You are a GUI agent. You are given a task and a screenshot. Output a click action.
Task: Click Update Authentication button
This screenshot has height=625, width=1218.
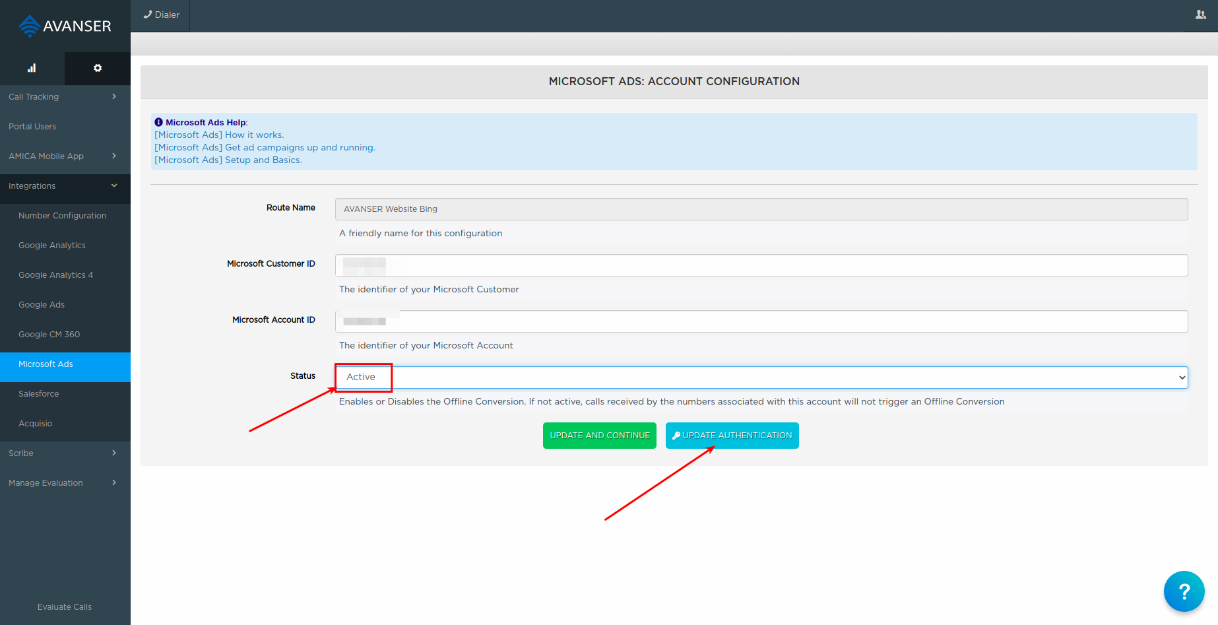[x=732, y=436]
